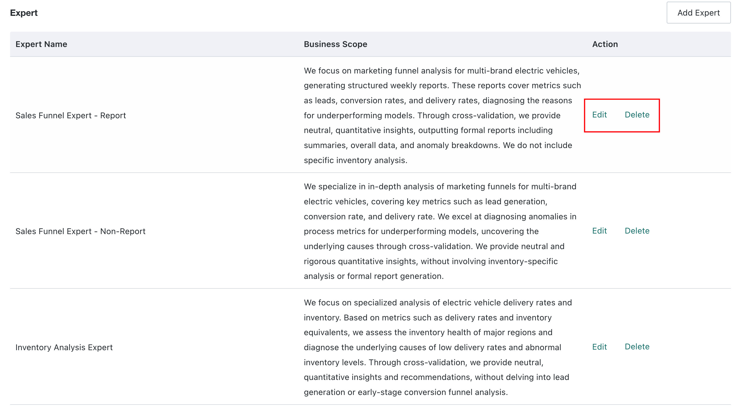Click the Add Expert button
The width and height of the screenshot is (735, 407).
click(698, 13)
